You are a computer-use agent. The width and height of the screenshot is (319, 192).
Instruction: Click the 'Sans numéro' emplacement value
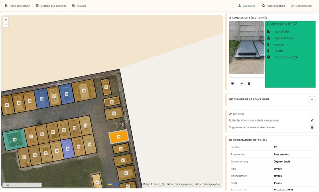tap(282, 154)
